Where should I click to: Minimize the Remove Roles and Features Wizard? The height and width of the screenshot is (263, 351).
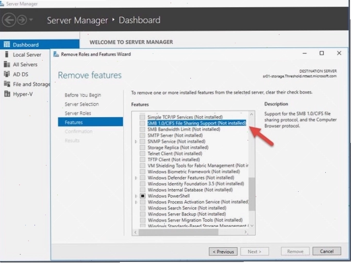[x=304, y=53]
